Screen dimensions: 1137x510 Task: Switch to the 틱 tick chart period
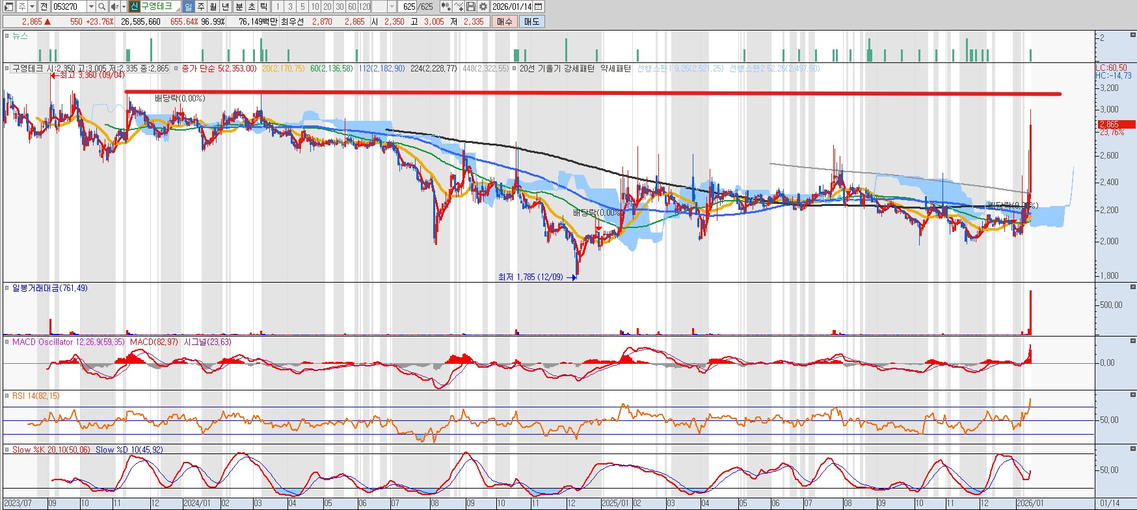pyautogui.click(x=263, y=6)
